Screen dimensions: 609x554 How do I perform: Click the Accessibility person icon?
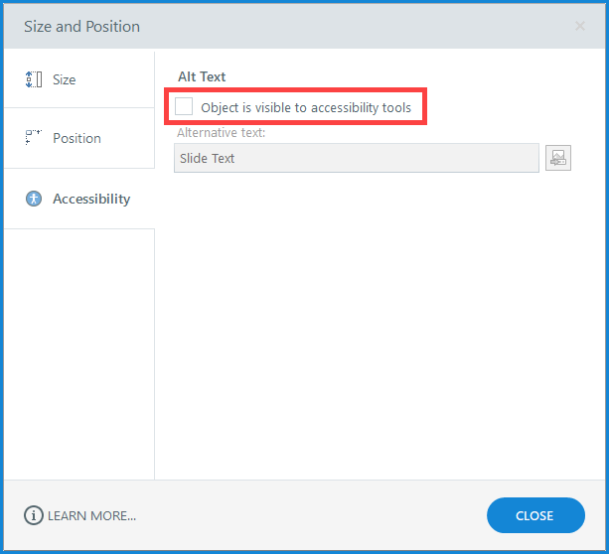click(34, 199)
